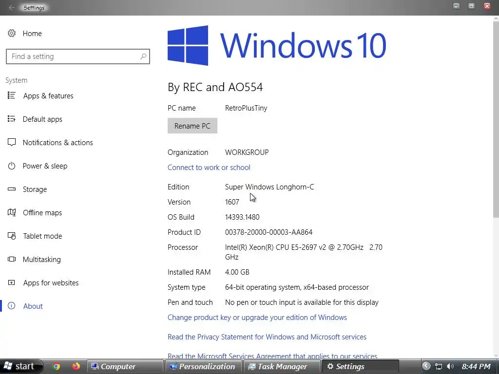Click the Offline maps icon
Image resolution: width=499 pixels, height=374 pixels.
[x=12, y=212]
